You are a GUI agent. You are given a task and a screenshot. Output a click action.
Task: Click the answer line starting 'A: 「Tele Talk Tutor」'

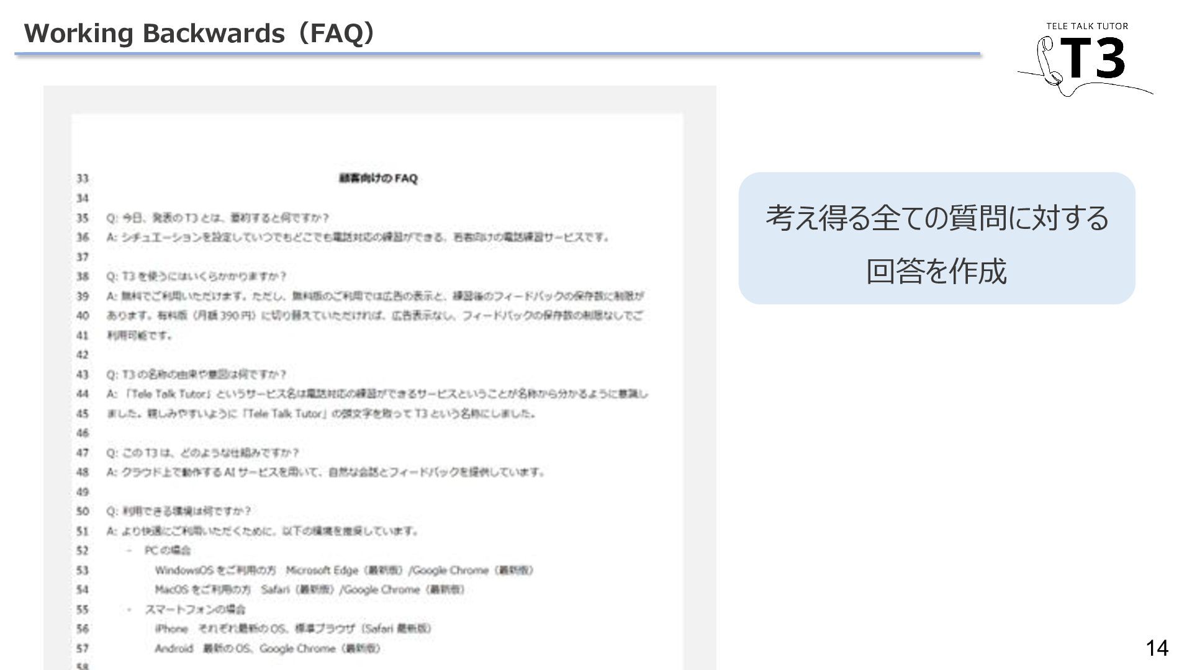[x=377, y=394]
